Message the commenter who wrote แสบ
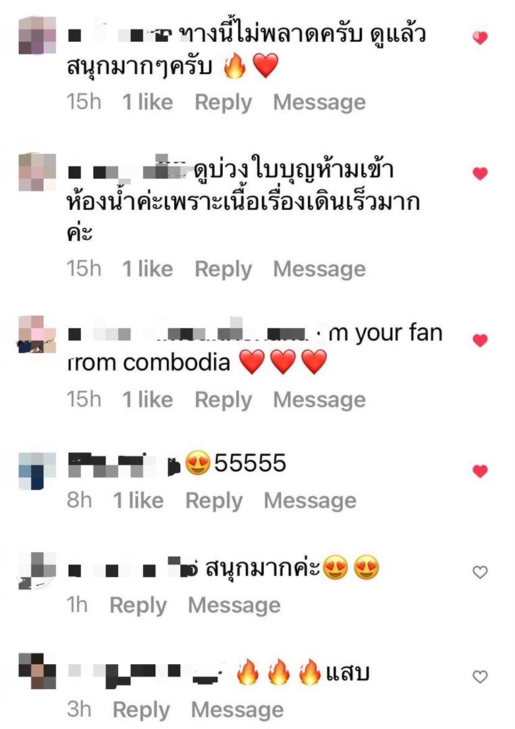This screenshot has width=515, height=729. click(237, 709)
